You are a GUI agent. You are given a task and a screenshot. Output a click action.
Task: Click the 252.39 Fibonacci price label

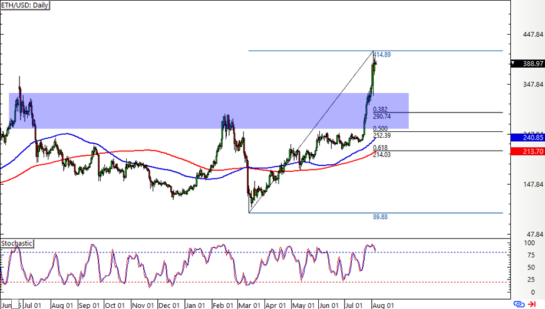coord(382,136)
